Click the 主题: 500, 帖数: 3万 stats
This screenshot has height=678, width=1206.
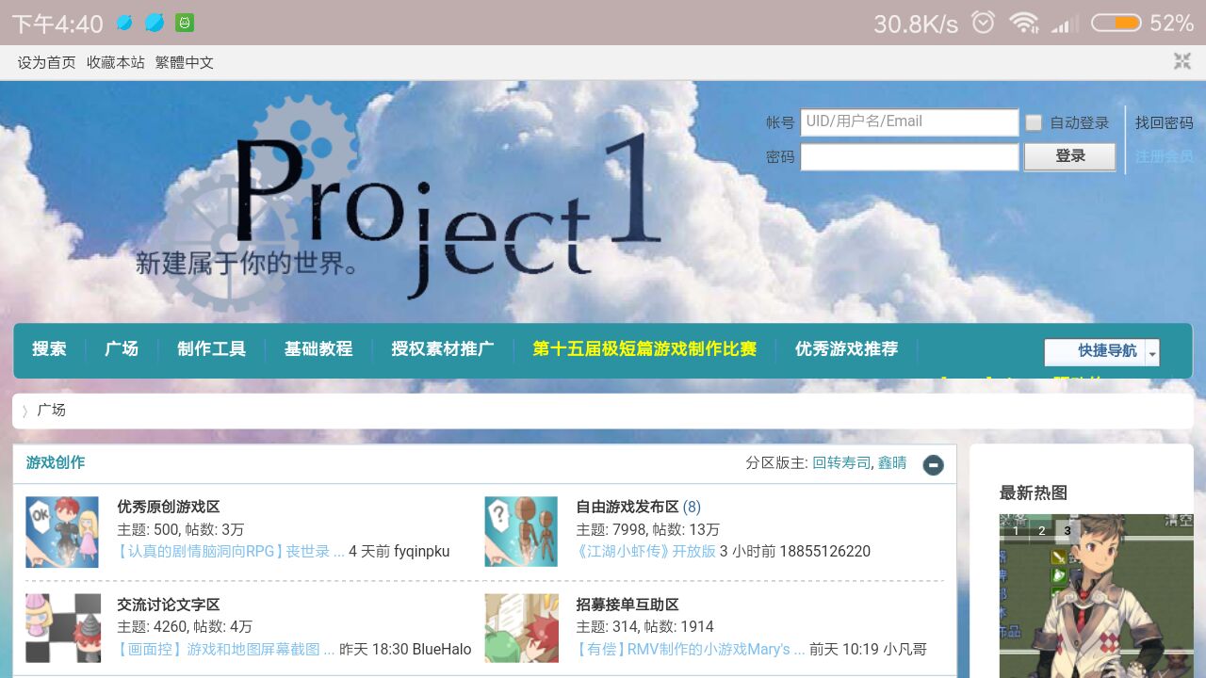click(180, 529)
